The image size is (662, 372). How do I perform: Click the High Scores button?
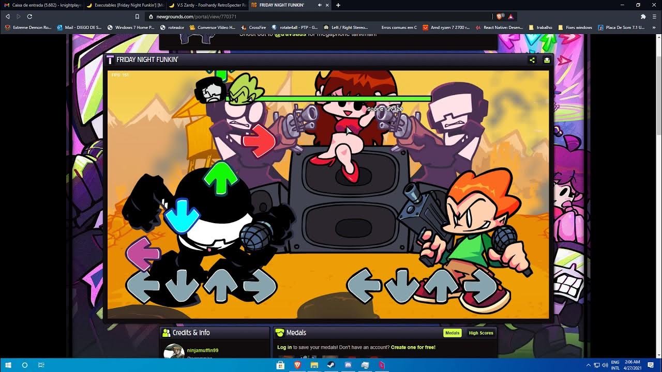coord(481,333)
